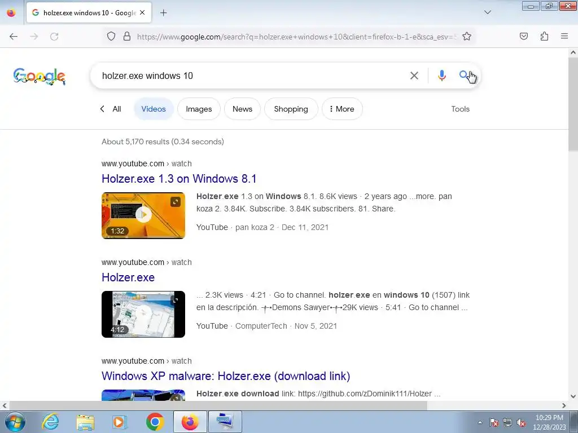Select the Videos filter tab

pos(154,109)
